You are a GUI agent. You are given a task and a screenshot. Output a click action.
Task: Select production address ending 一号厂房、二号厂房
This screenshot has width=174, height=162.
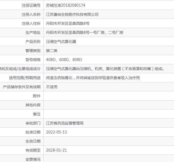(84, 33)
